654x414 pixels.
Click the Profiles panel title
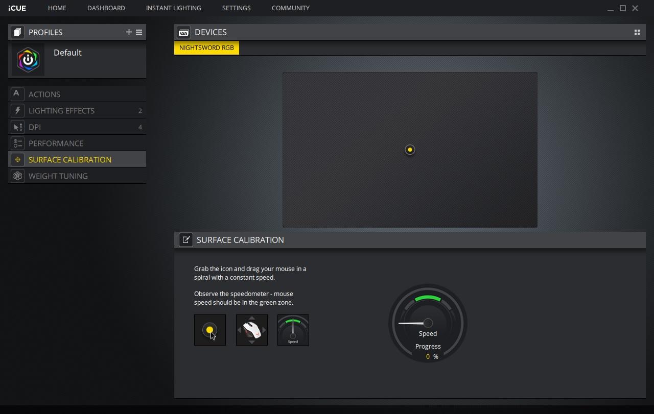45,32
